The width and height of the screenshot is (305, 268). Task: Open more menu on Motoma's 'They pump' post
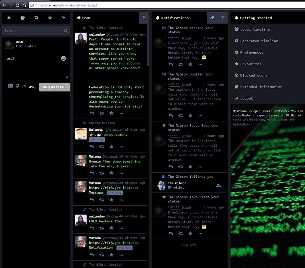coord(121,173)
